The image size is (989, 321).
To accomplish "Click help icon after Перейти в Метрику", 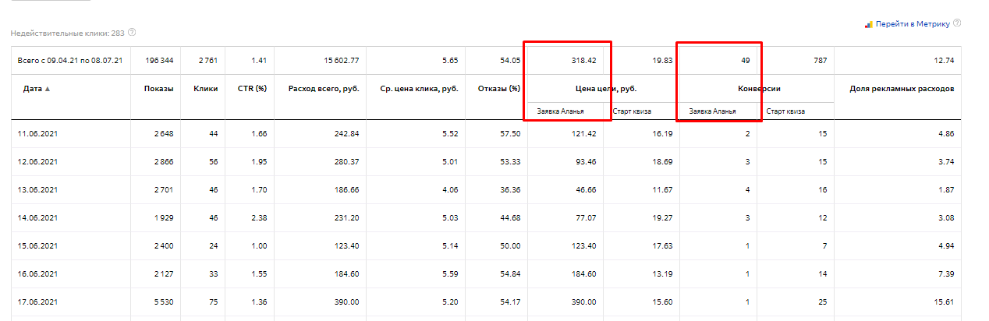I will pyautogui.click(x=957, y=23).
